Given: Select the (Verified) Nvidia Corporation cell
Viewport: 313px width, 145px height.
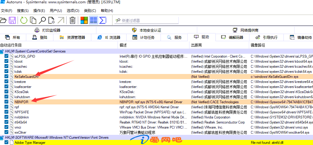Looking at the screenshot, I should pyautogui.click(x=211, y=117).
